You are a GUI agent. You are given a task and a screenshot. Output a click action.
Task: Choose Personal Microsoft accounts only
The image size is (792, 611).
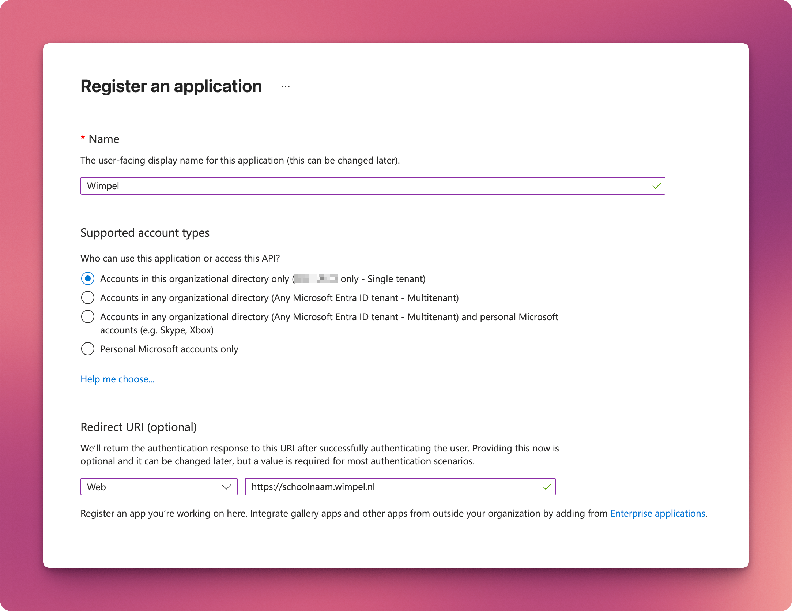88,349
